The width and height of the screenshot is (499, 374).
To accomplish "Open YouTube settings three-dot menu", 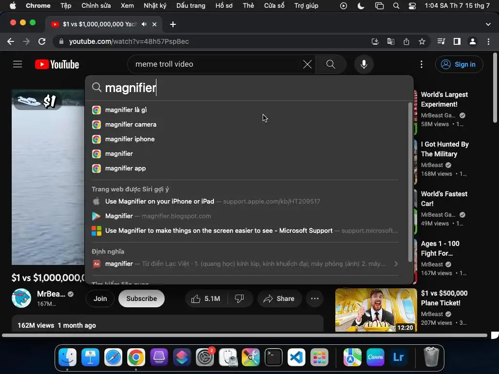I will [x=422, y=64].
